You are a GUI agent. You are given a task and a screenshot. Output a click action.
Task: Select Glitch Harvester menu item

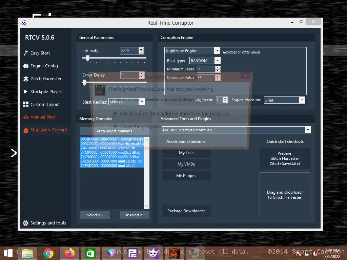46,79
